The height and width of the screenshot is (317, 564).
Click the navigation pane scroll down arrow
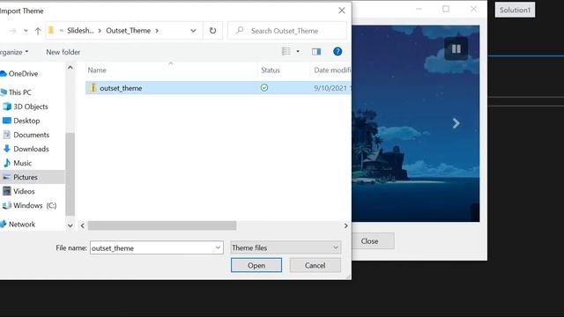coord(70,225)
